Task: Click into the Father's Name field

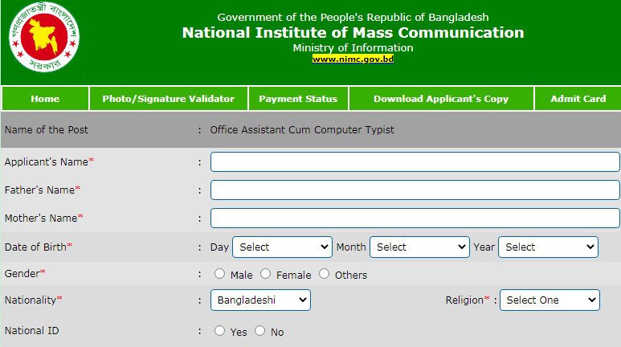Action: tap(415, 190)
